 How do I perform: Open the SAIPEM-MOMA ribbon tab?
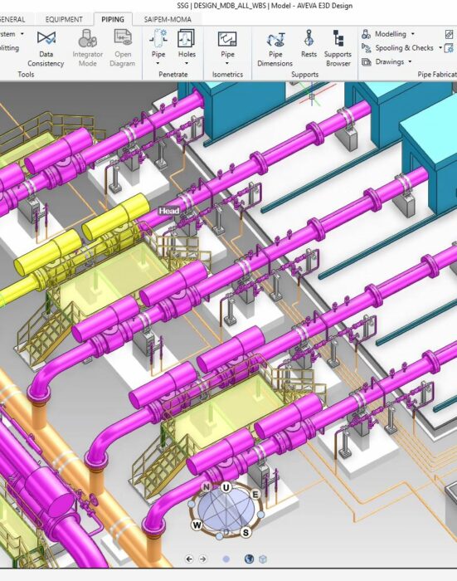pos(168,19)
